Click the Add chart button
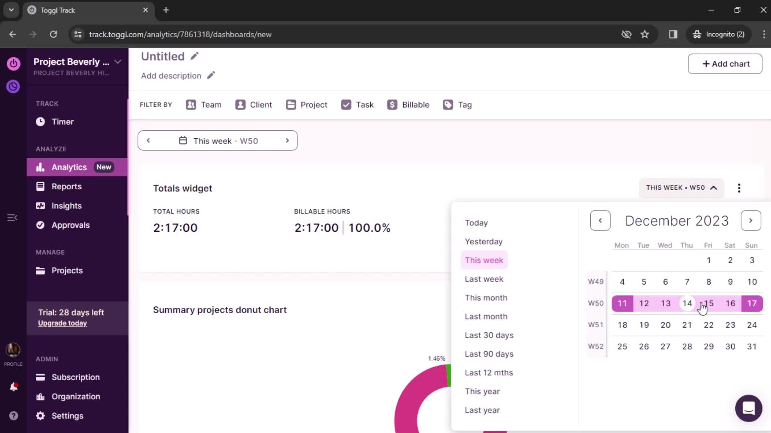Viewport: 771px width, 433px height. click(726, 63)
